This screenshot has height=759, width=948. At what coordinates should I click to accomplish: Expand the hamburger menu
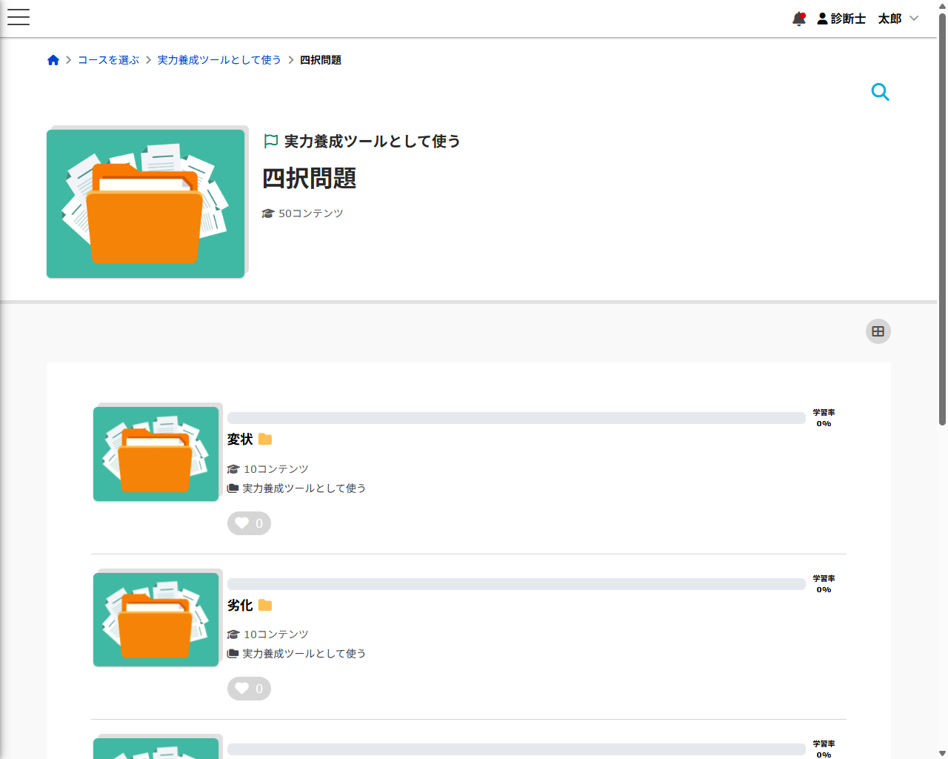coord(18,17)
